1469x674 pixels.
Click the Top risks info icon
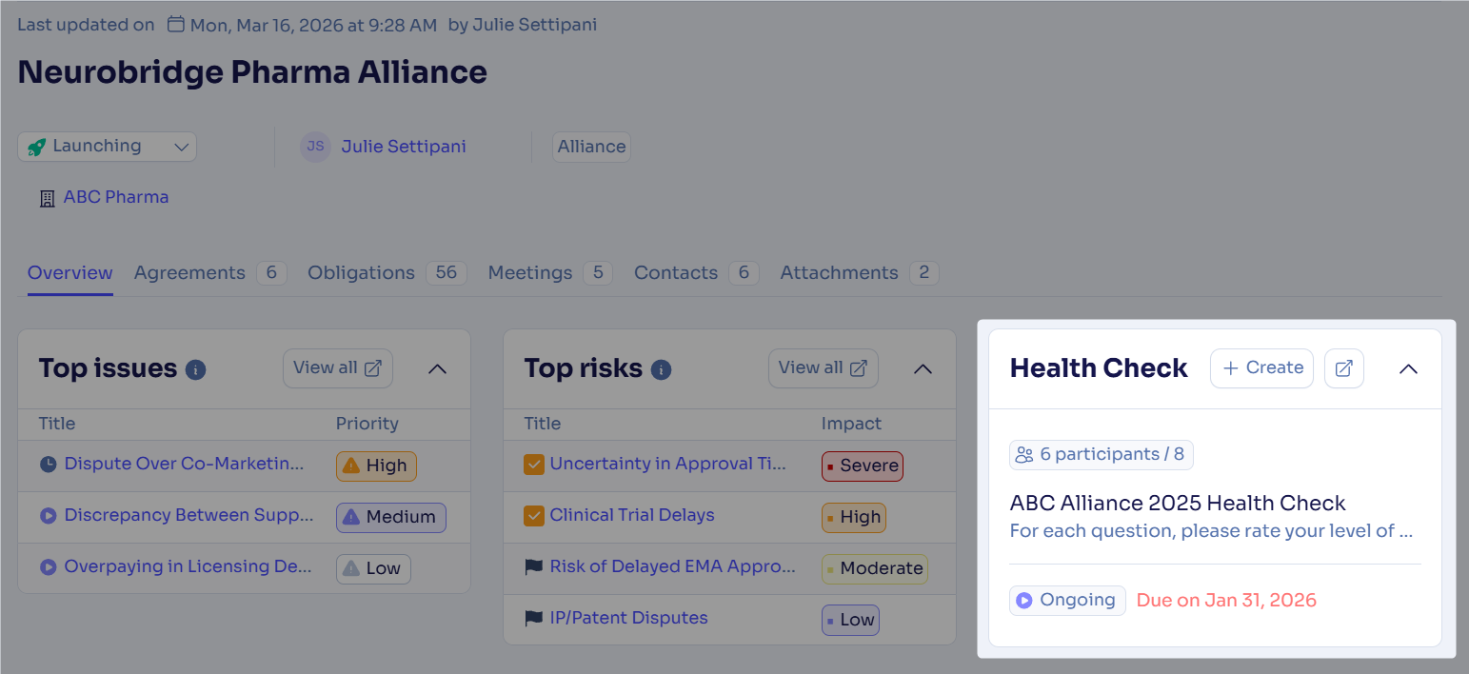661,369
